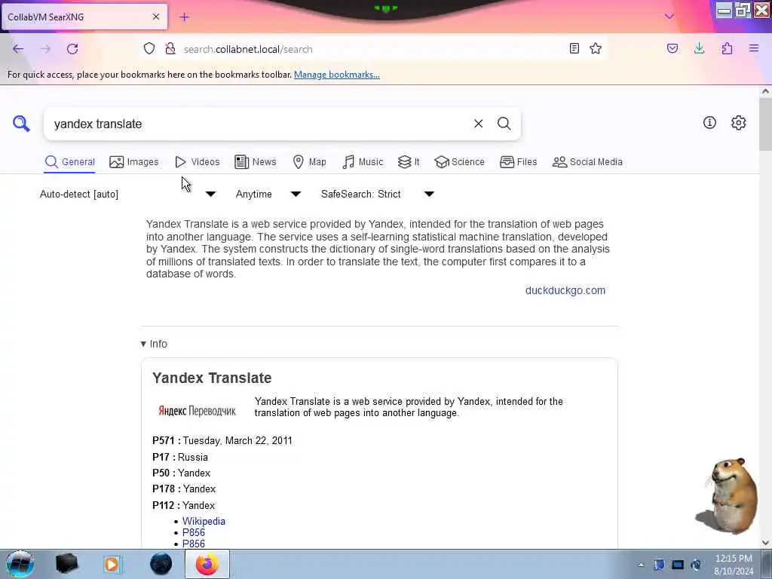
Task: Click the hamster desktop mascot
Action: [x=727, y=496]
